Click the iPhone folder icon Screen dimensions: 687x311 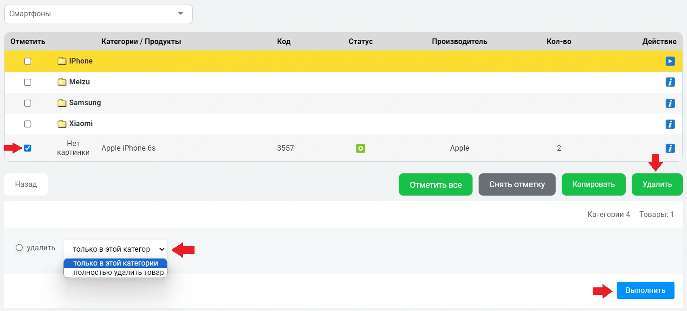[62, 61]
